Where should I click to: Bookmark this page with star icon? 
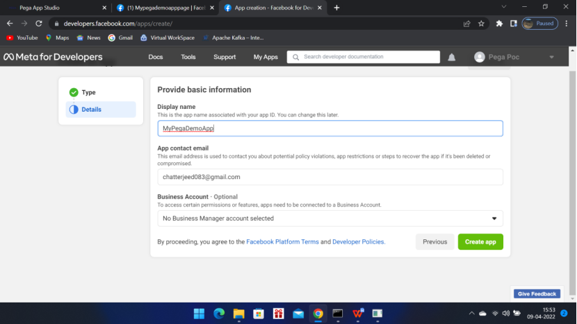click(481, 24)
